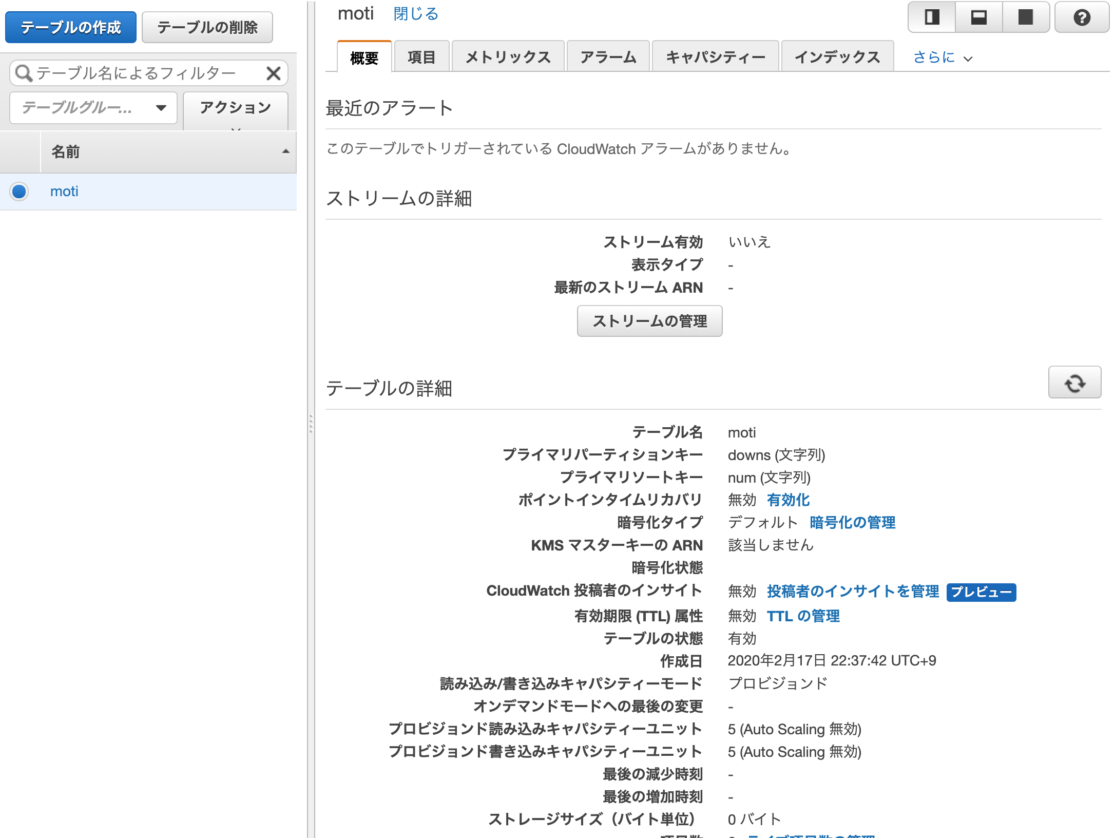The image size is (1114, 838).
Task: Sort table list by name arrow
Action: 285,151
